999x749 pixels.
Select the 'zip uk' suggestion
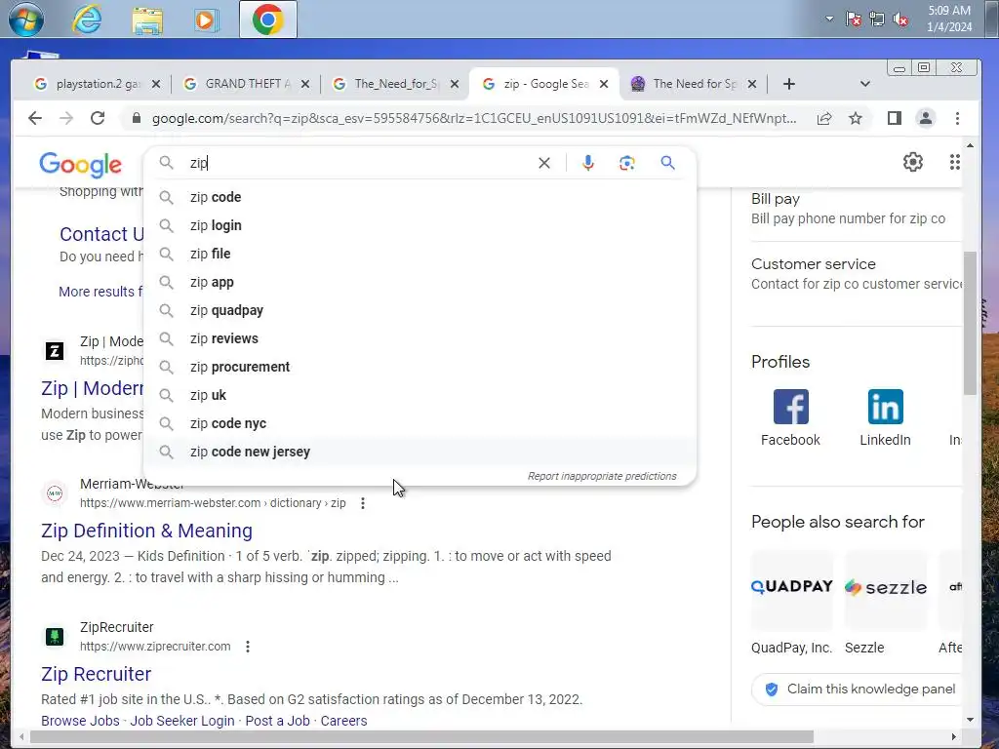click(x=420, y=395)
